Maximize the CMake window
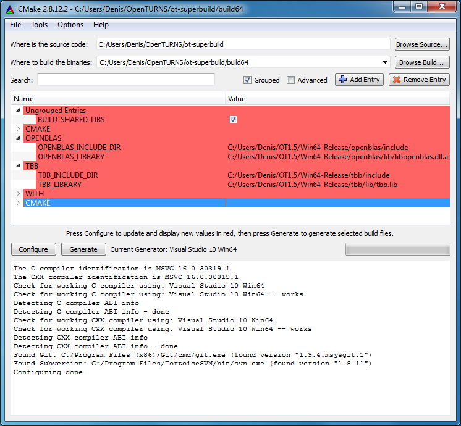Screen dimensions: 461x426 pyautogui.click(x=419, y=7)
